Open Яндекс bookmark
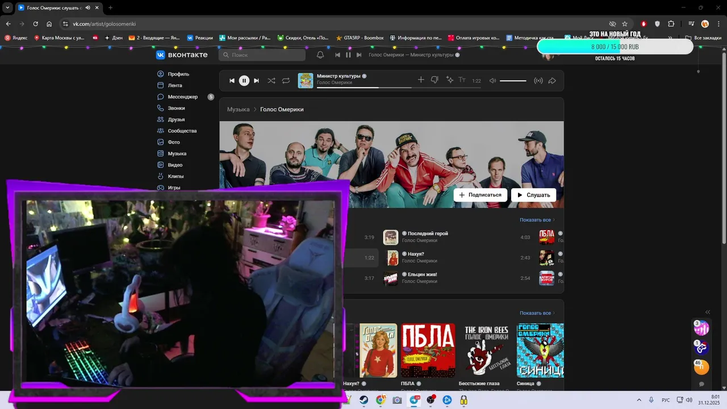Screen dimensions: 727x409 pos(16,38)
